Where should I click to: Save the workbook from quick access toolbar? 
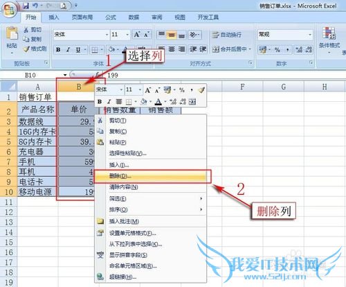click(x=26, y=6)
